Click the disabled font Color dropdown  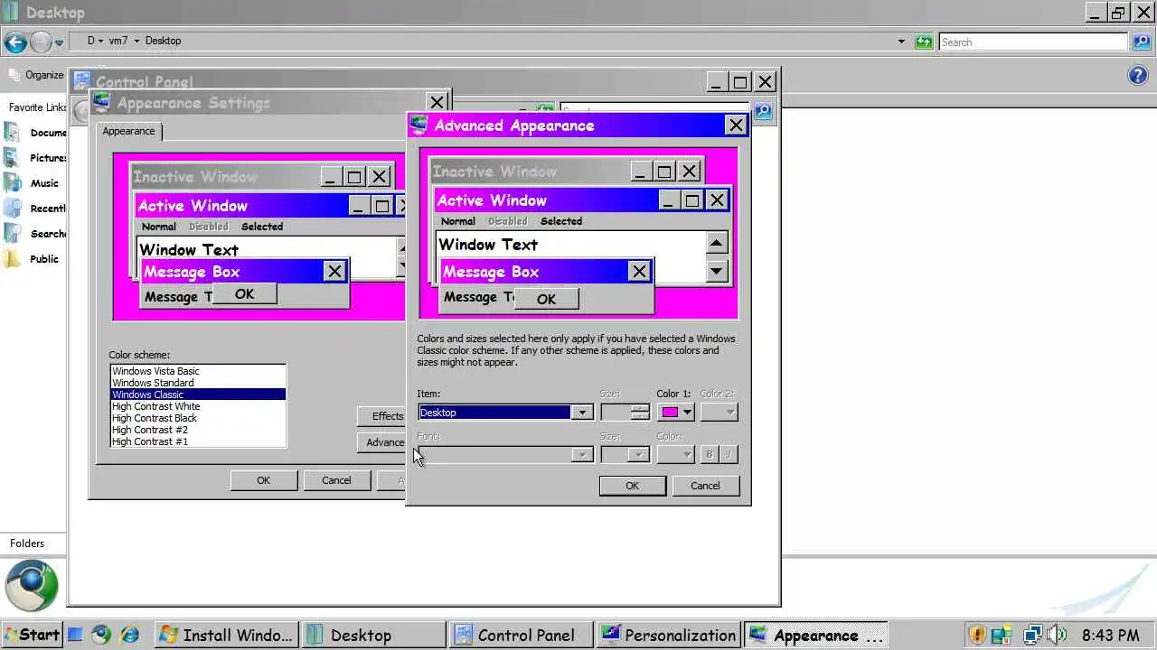tap(676, 454)
